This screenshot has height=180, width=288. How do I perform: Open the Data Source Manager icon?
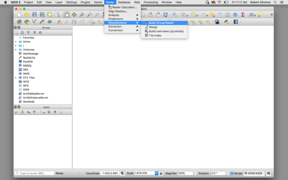(19, 22)
